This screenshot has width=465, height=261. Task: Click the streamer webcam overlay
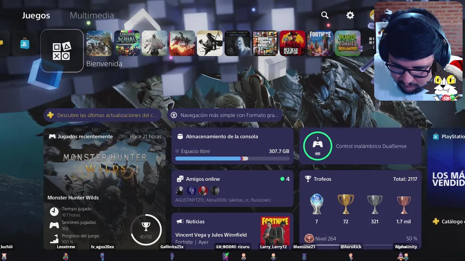(x=418, y=51)
